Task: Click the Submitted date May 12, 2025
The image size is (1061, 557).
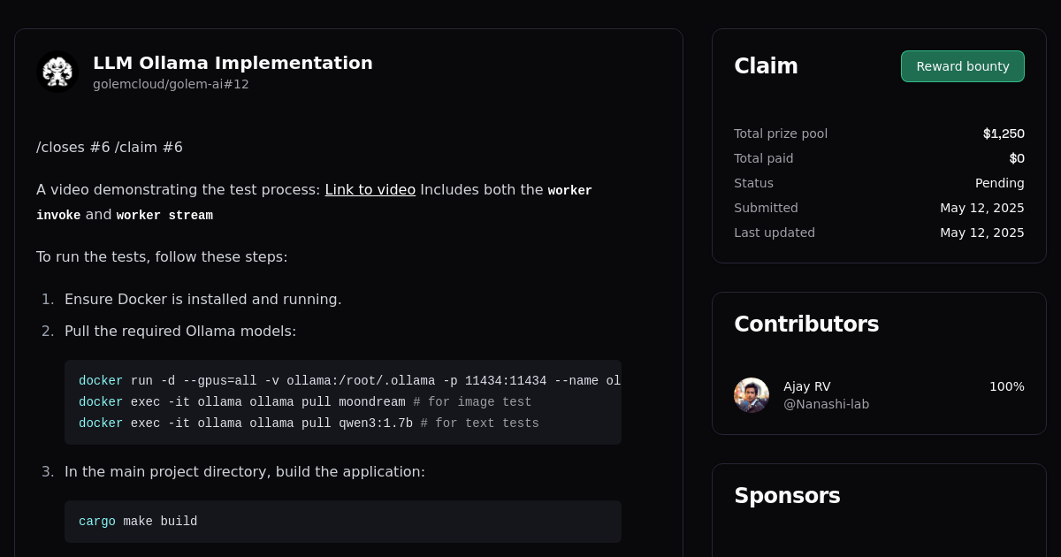Action: [982, 208]
